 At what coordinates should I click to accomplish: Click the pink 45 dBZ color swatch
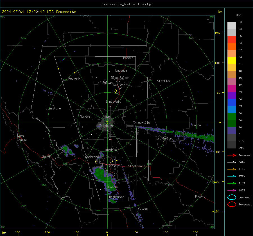pyautogui.click(x=232, y=81)
